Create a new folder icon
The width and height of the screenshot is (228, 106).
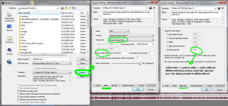pos(70,8)
